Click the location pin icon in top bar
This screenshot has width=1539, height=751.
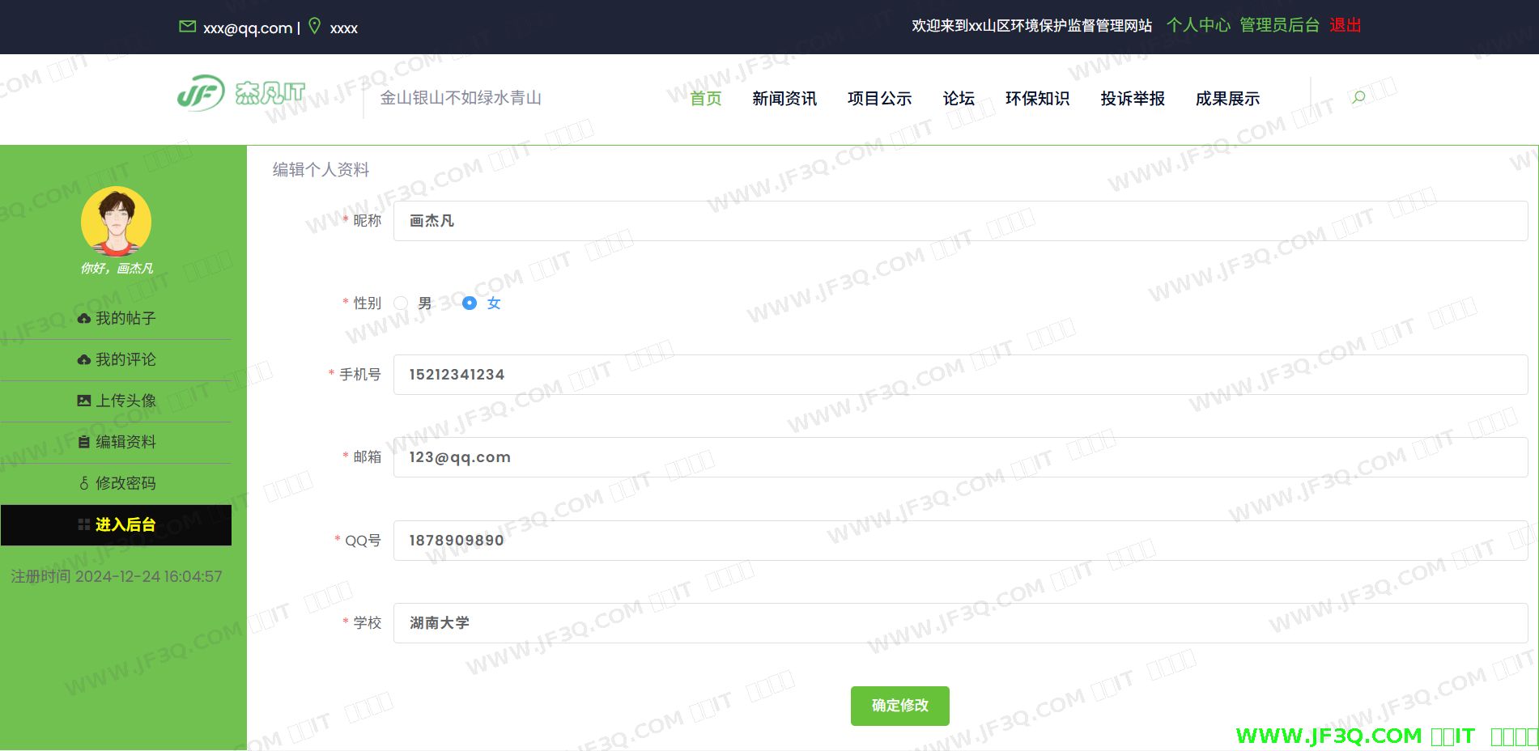point(315,26)
